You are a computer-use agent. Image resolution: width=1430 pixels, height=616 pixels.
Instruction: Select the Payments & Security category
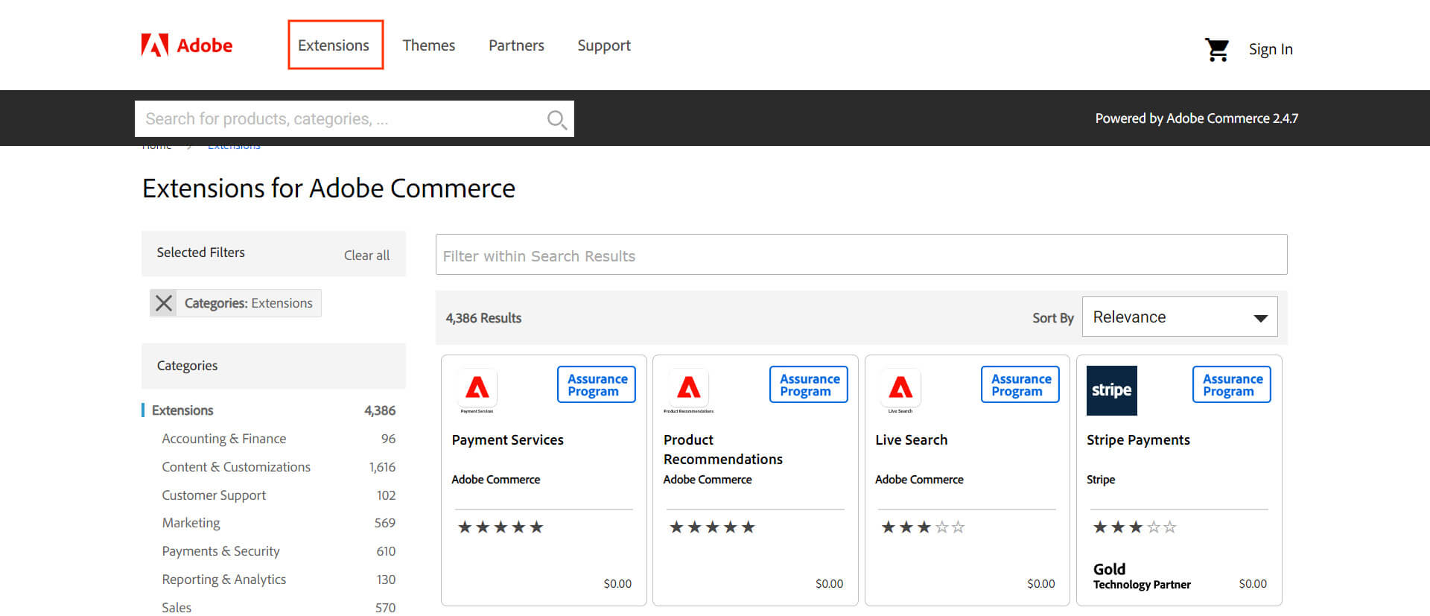[221, 551]
